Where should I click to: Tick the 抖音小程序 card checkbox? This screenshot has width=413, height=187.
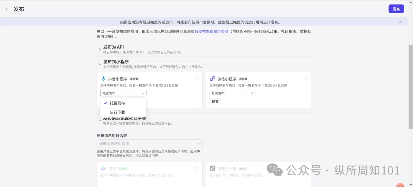[197, 78]
